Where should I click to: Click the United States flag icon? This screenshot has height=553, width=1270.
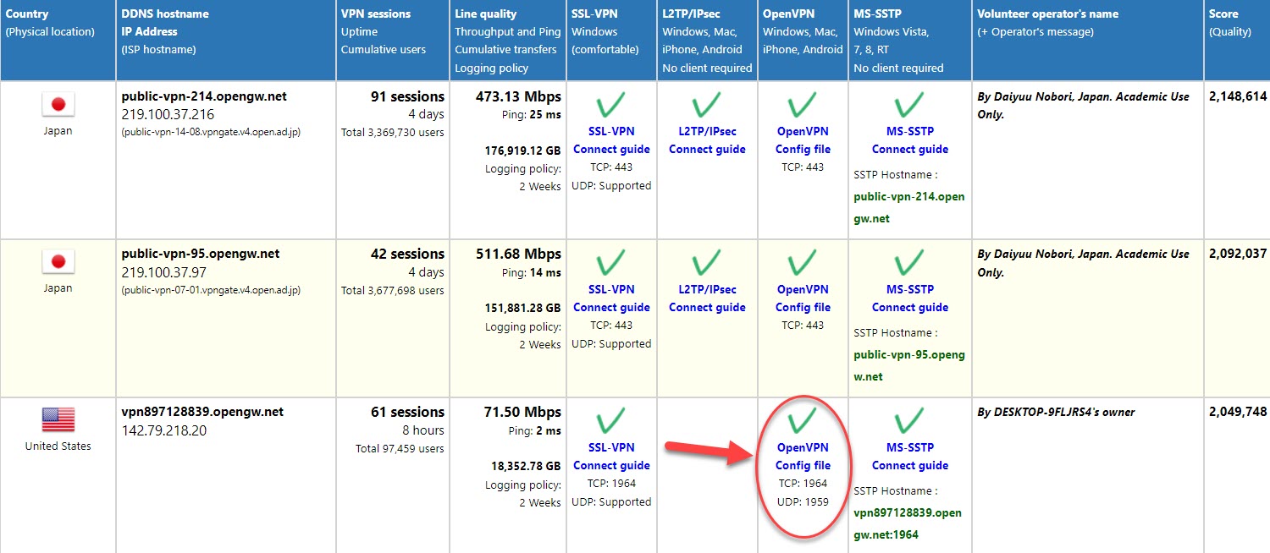[58, 420]
